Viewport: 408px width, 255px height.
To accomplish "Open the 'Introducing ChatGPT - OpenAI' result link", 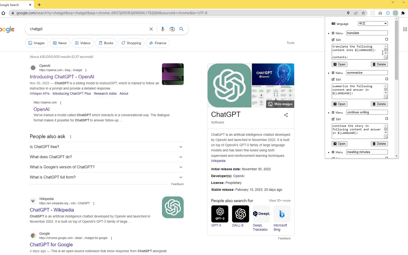I will 62,77.
